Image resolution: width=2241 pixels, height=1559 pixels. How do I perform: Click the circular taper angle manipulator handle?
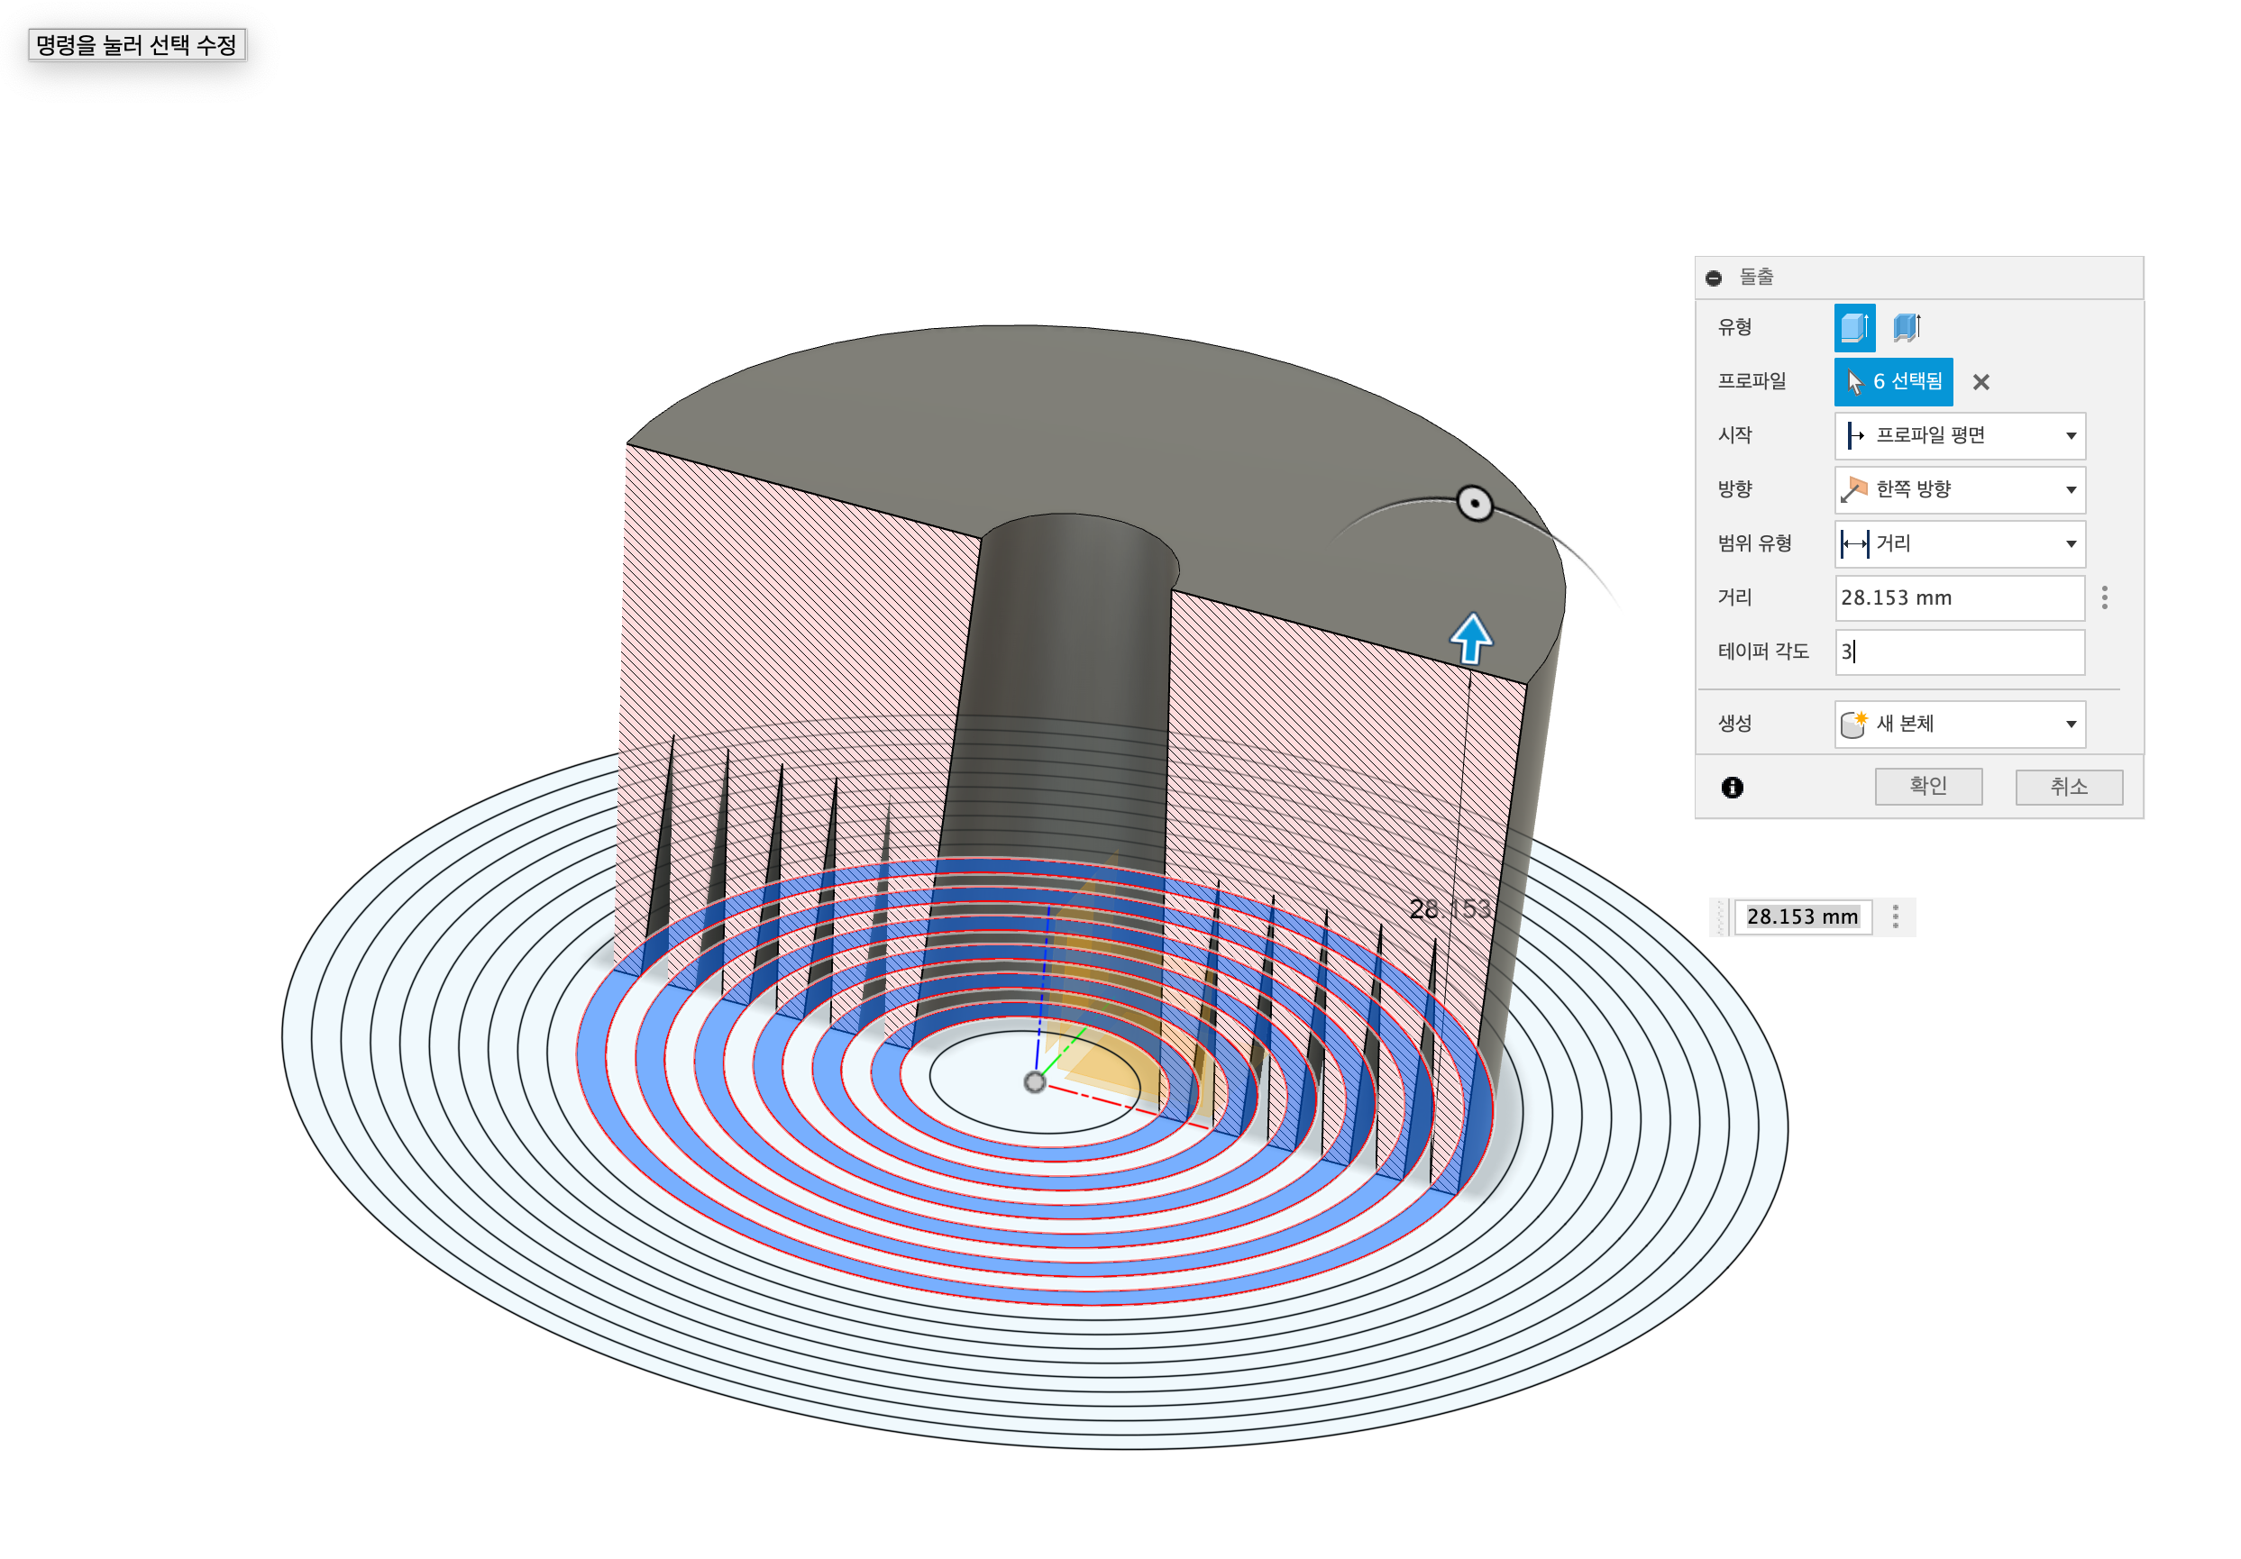1474,504
